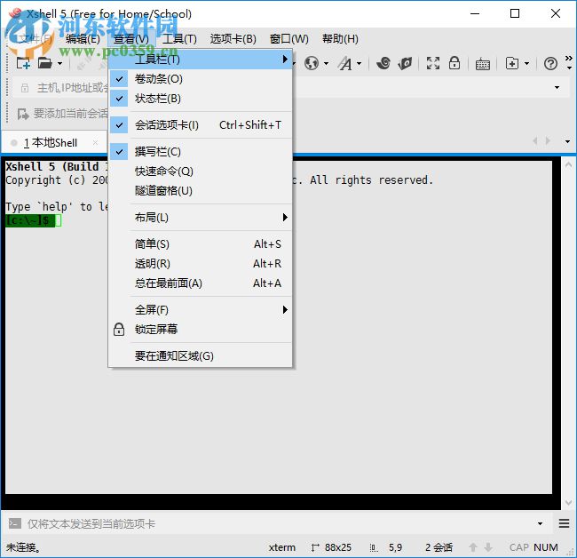
Task: Click the 未连接 status text
Action: (23, 547)
